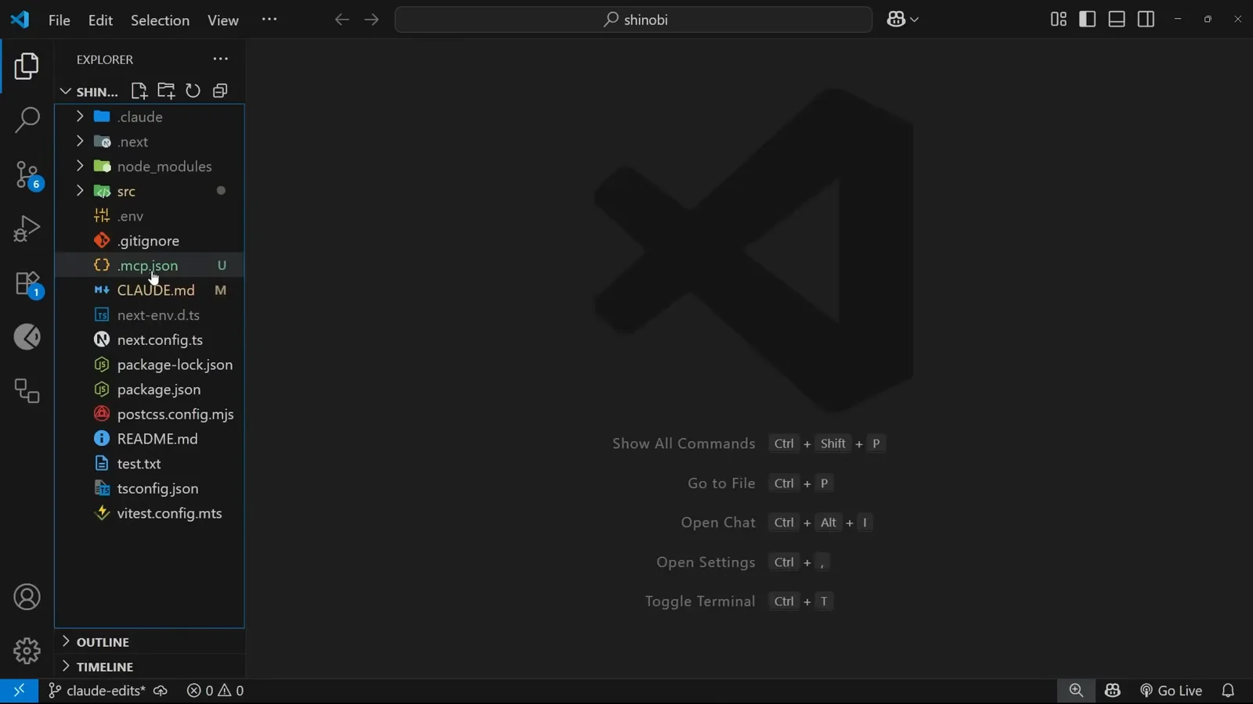The height and width of the screenshot is (704, 1253).
Task: Open errors and warnings count in status bar
Action: (215, 691)
